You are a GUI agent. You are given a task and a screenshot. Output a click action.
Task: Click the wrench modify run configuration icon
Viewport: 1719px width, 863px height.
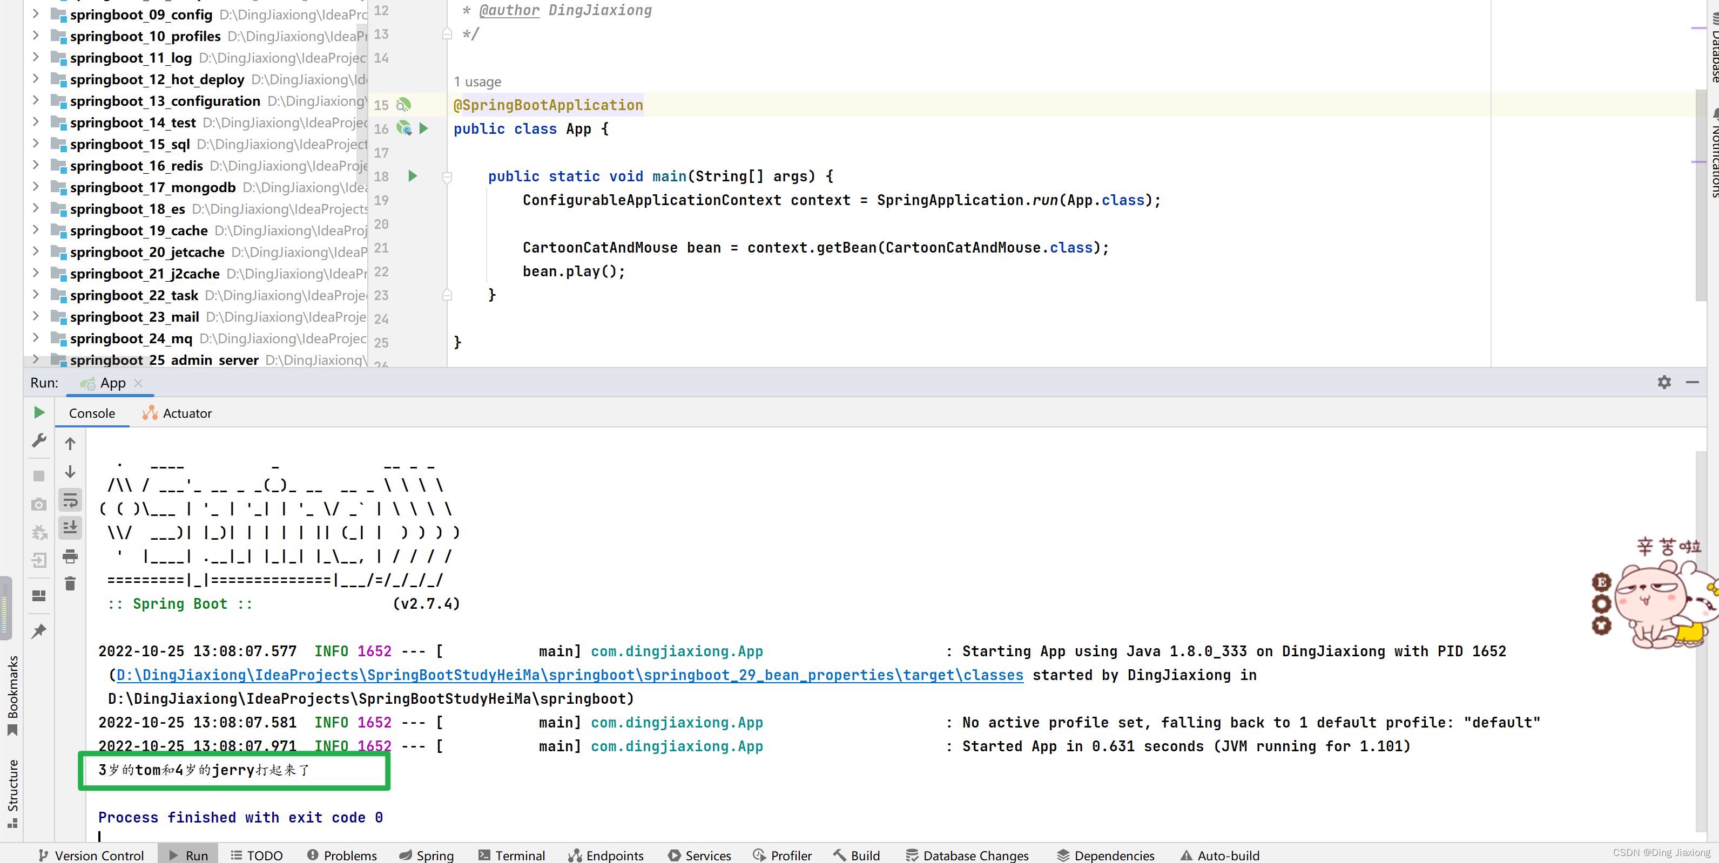pyautogui.click(x=39, y=441)
